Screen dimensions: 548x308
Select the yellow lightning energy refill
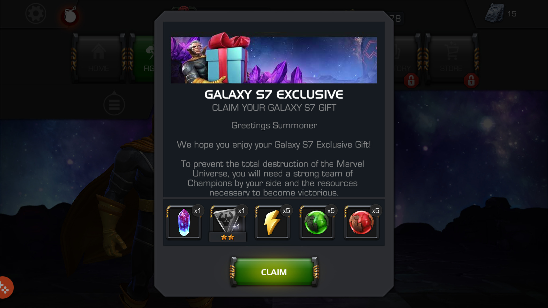click(272, 222)
